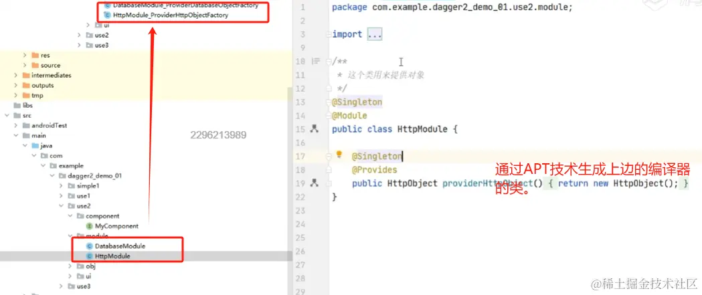Expand the use1 package
702x295 pixels.
61,196
